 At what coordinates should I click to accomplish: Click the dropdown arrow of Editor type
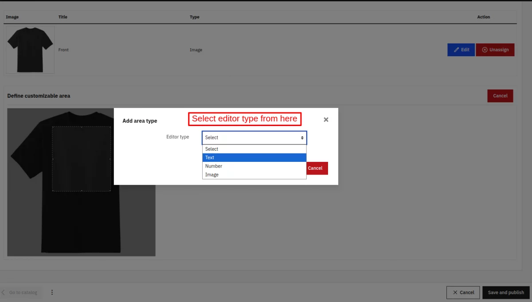[302, 138]
